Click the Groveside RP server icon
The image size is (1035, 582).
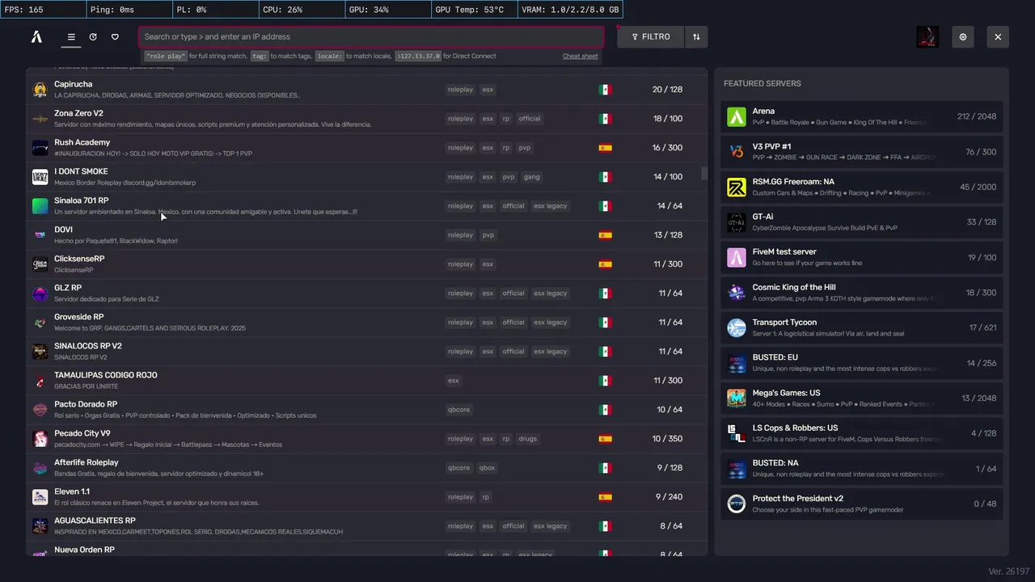40,323
